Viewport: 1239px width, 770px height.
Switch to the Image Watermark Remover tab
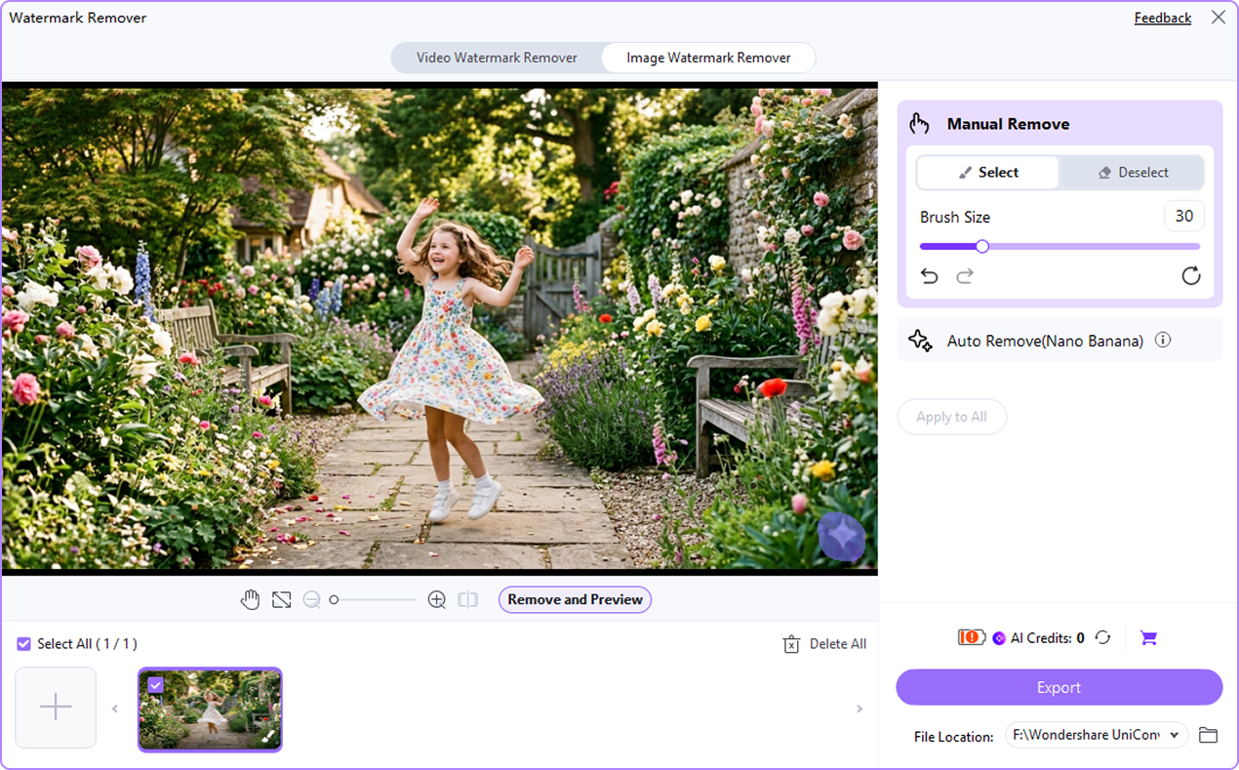coord(708,58)
